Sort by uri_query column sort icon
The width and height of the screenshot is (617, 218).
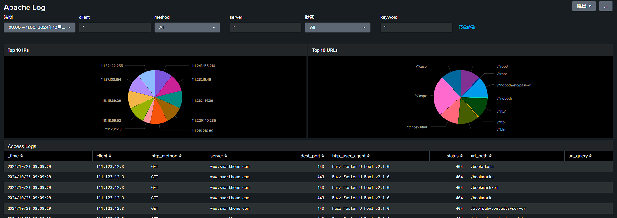pos(590,156)
